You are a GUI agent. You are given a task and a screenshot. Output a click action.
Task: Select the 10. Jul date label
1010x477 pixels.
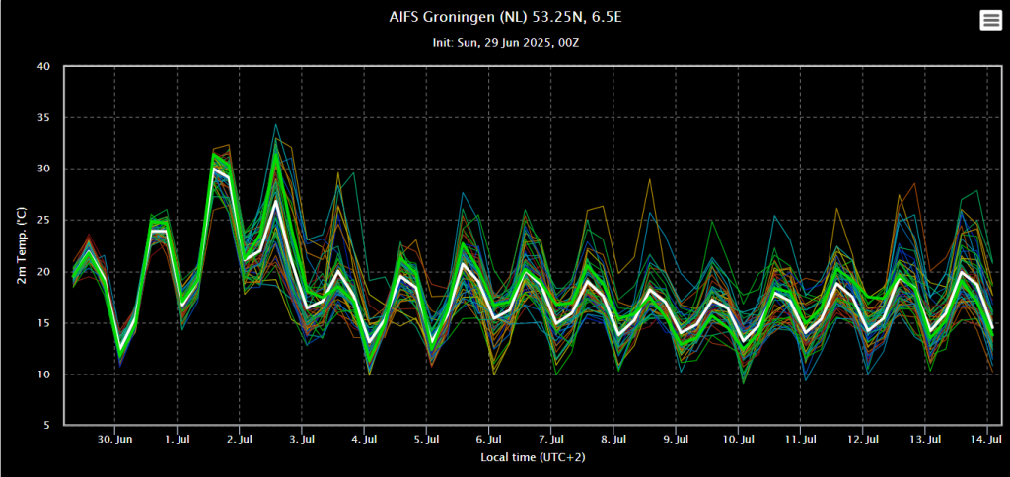pos(739,438)
